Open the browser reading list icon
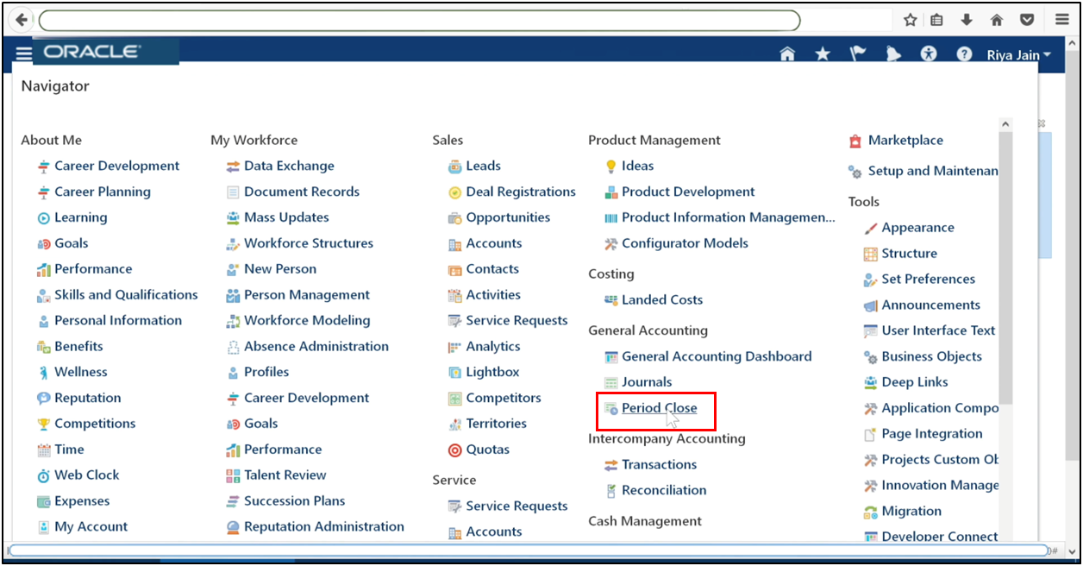 click(x=936, y=19)
